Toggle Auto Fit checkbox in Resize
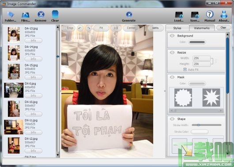Screen dimensions: 234x167 click(x=185, y=69)
